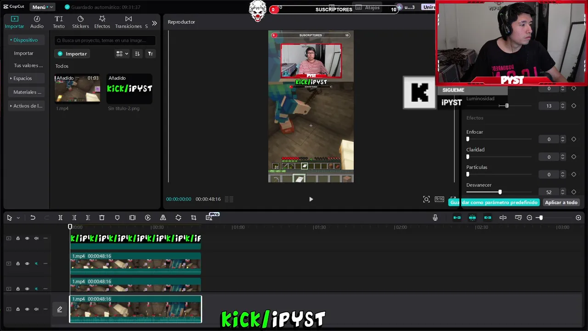Expand the Activos de l... section
588x331 pixels.
click(26, 106)
